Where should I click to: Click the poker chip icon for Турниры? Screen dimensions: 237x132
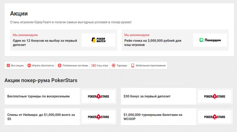pyautogui.click(x=114, y=65)
